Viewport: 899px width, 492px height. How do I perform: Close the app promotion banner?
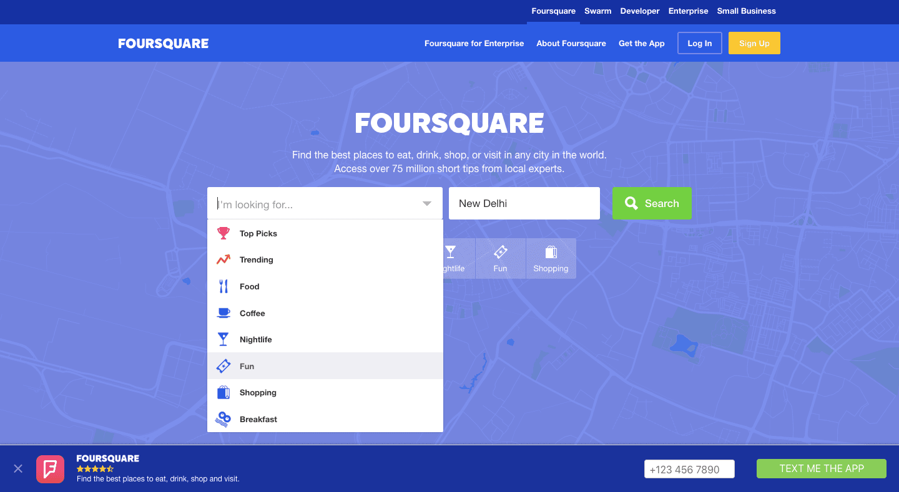18,468
